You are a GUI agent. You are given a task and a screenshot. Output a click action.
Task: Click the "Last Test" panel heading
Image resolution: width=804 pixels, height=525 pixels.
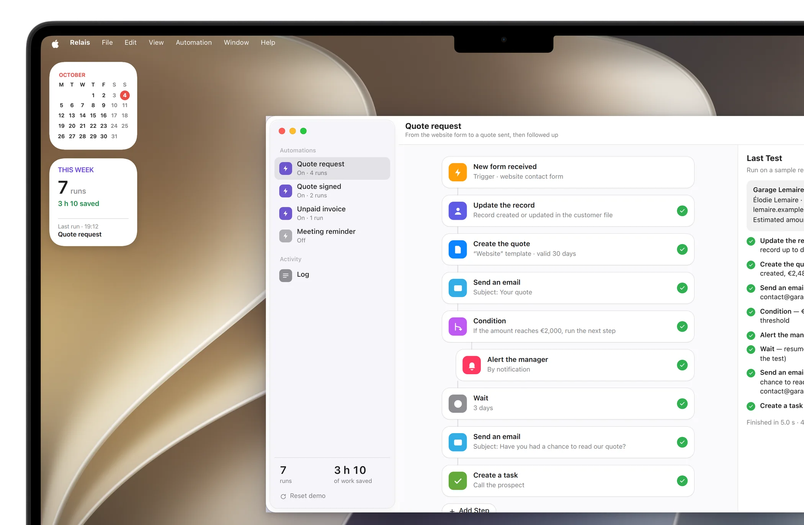pyautogui.click(x=764, y=158)
